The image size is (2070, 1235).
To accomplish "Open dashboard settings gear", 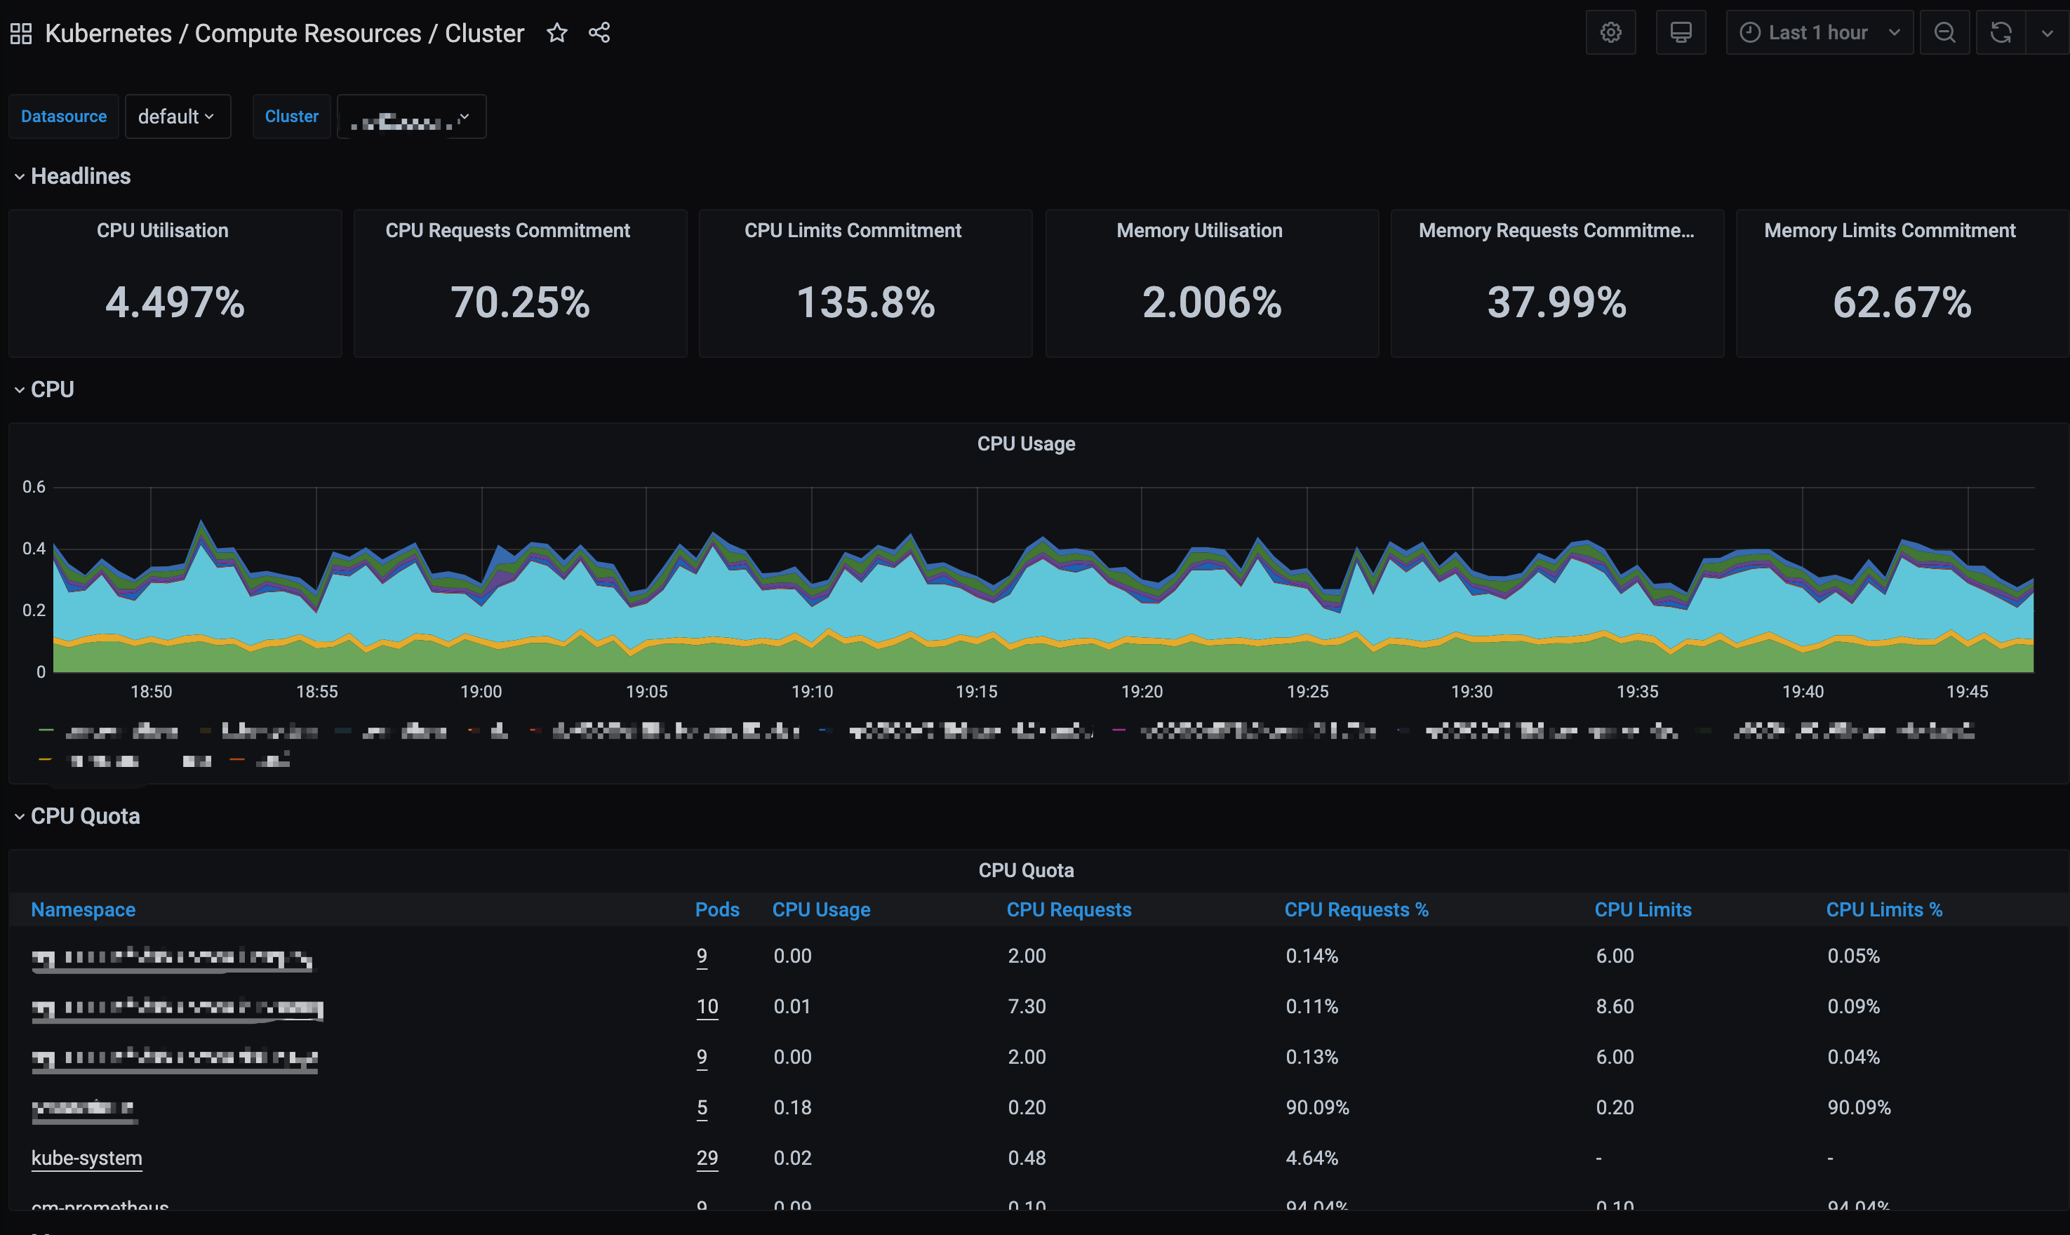I will pos(1610,33).
